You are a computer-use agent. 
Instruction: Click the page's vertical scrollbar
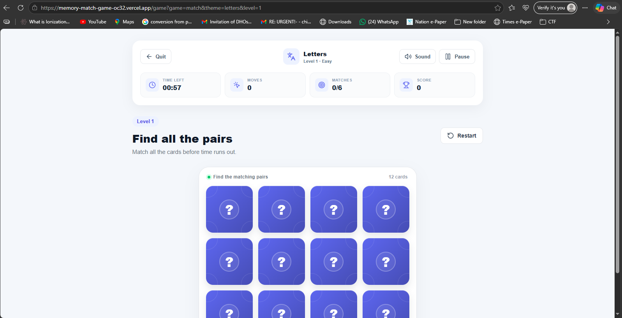pos(617,154)
